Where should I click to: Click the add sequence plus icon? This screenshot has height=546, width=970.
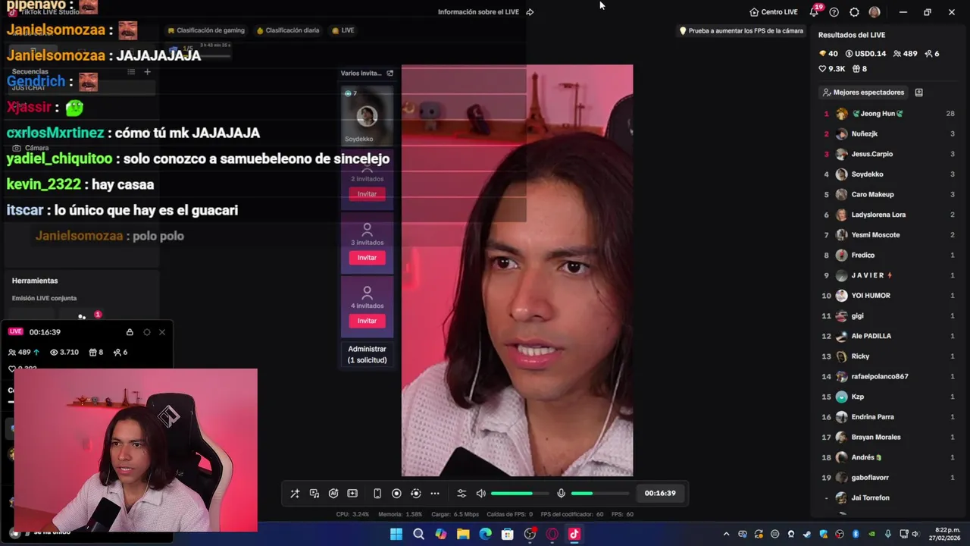click(147, 72)
